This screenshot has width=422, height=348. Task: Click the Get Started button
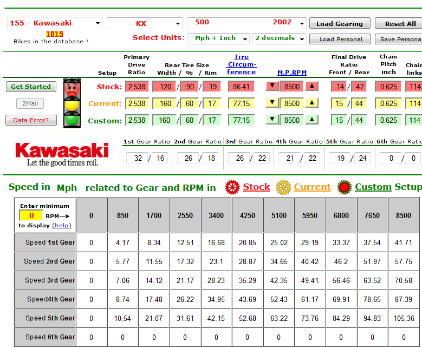(x=31, y=87)
